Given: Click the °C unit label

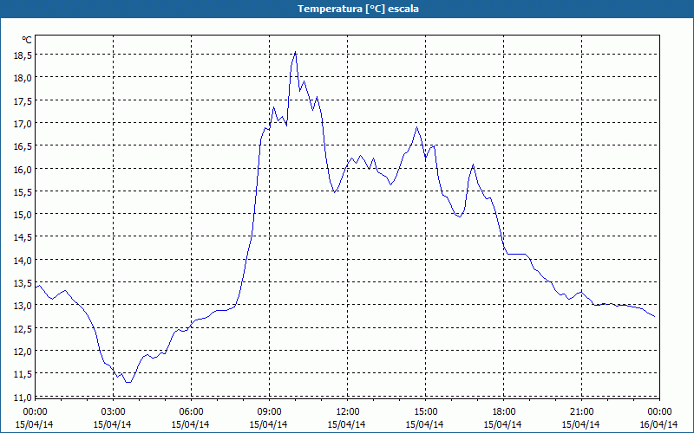Looking at the screenshot, I should coord(27,40).
